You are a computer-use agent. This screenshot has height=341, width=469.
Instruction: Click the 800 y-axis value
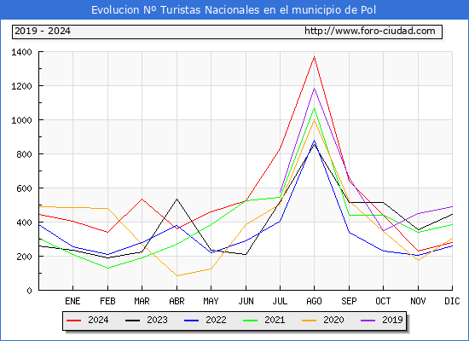pyautogui.click(x=24, y=154)
